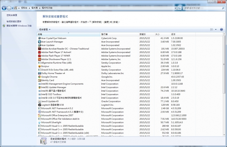
Task: Click Acer Crystal Eye Webcam icon
Action: click(x=39, y=38)
